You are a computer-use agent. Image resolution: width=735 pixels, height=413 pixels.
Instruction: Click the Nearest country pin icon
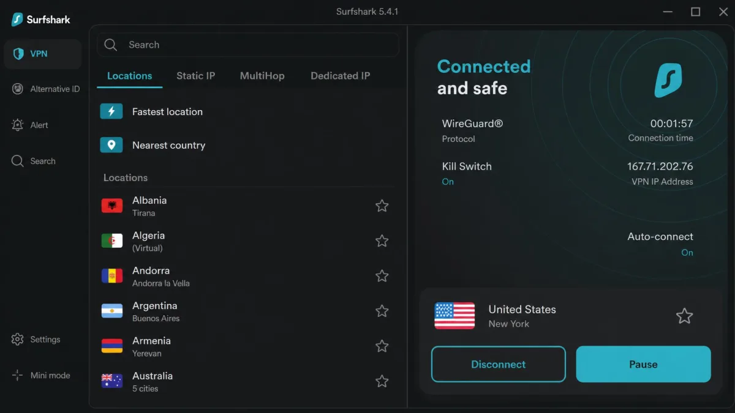coord(111,145)
